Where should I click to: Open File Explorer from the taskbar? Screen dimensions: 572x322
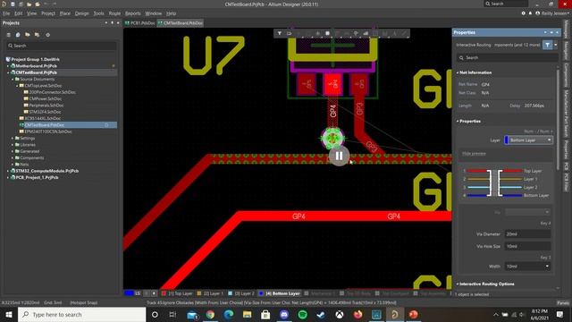point(247,314)
